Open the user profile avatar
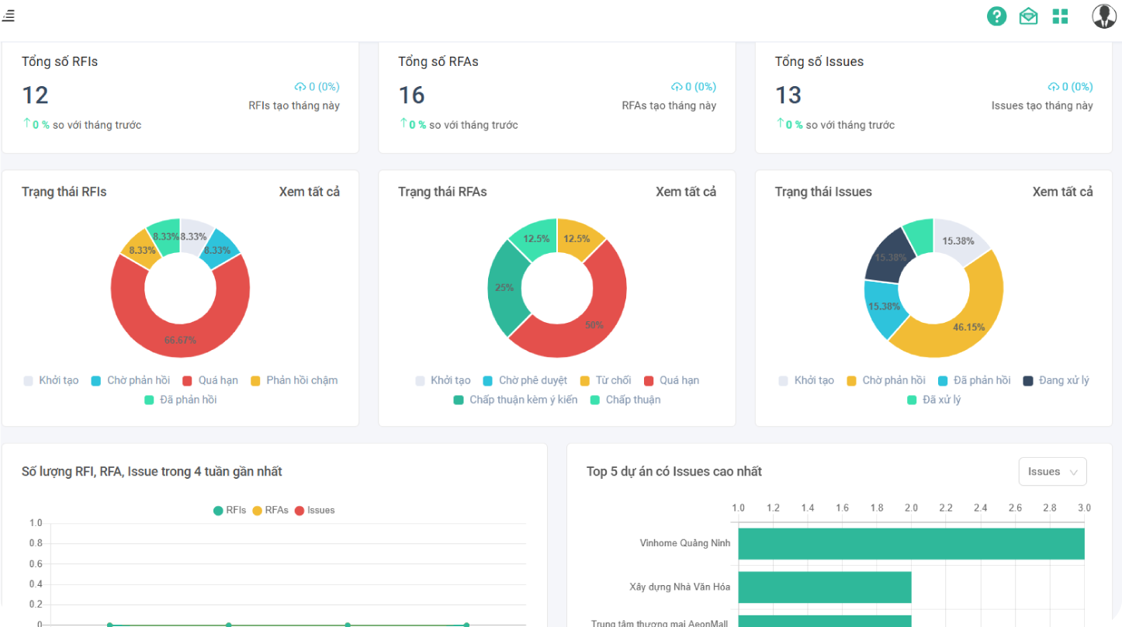1122x627 pixels. click(1103, 16)
